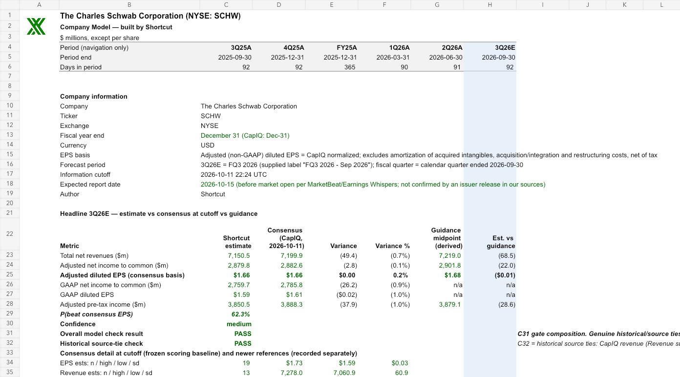Click the Headline 3Q26E section heading
The width and height of the screenshot is (680, 377).
click(159, 213)
